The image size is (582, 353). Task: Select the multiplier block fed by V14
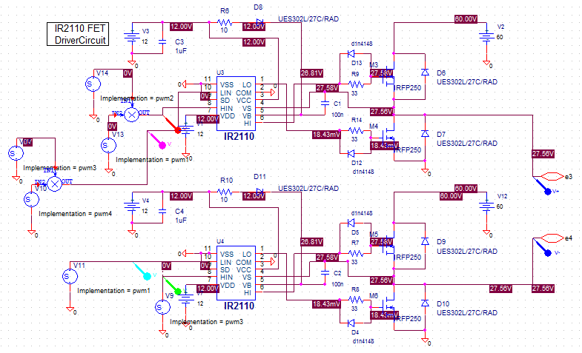(131, 115)
